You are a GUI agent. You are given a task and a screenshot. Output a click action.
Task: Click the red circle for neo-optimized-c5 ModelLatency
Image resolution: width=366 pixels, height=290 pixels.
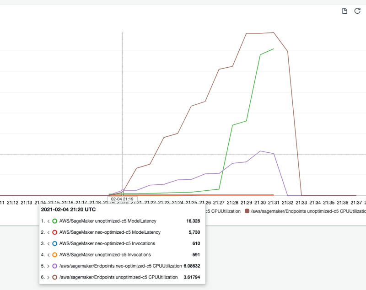tap(54, 232)
